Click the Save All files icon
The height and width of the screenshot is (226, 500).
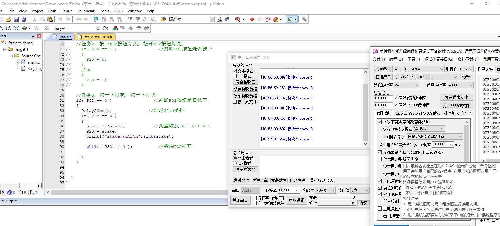tap(24, 19)
